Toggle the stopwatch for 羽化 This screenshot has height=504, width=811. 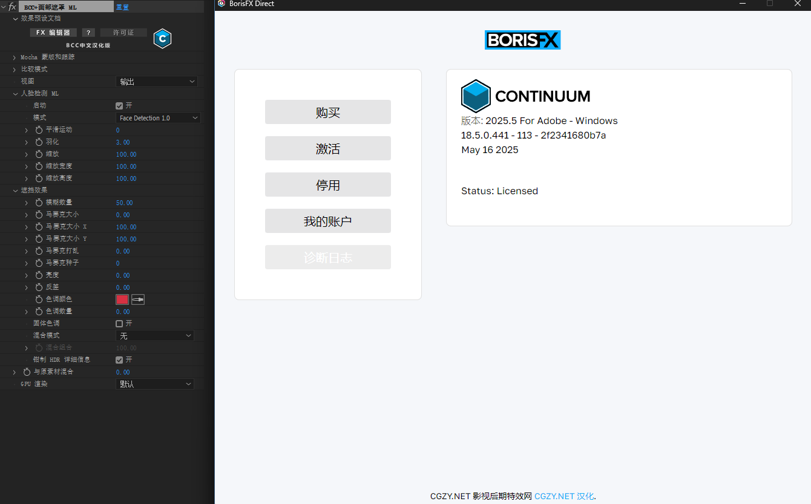39,142
